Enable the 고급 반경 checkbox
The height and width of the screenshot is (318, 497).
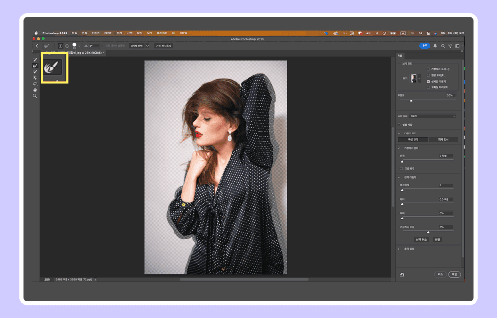[401, 168]
